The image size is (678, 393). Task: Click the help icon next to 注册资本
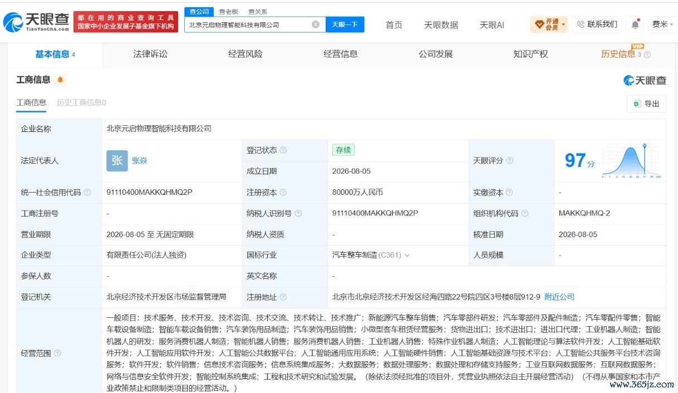(x=283, y=193)
